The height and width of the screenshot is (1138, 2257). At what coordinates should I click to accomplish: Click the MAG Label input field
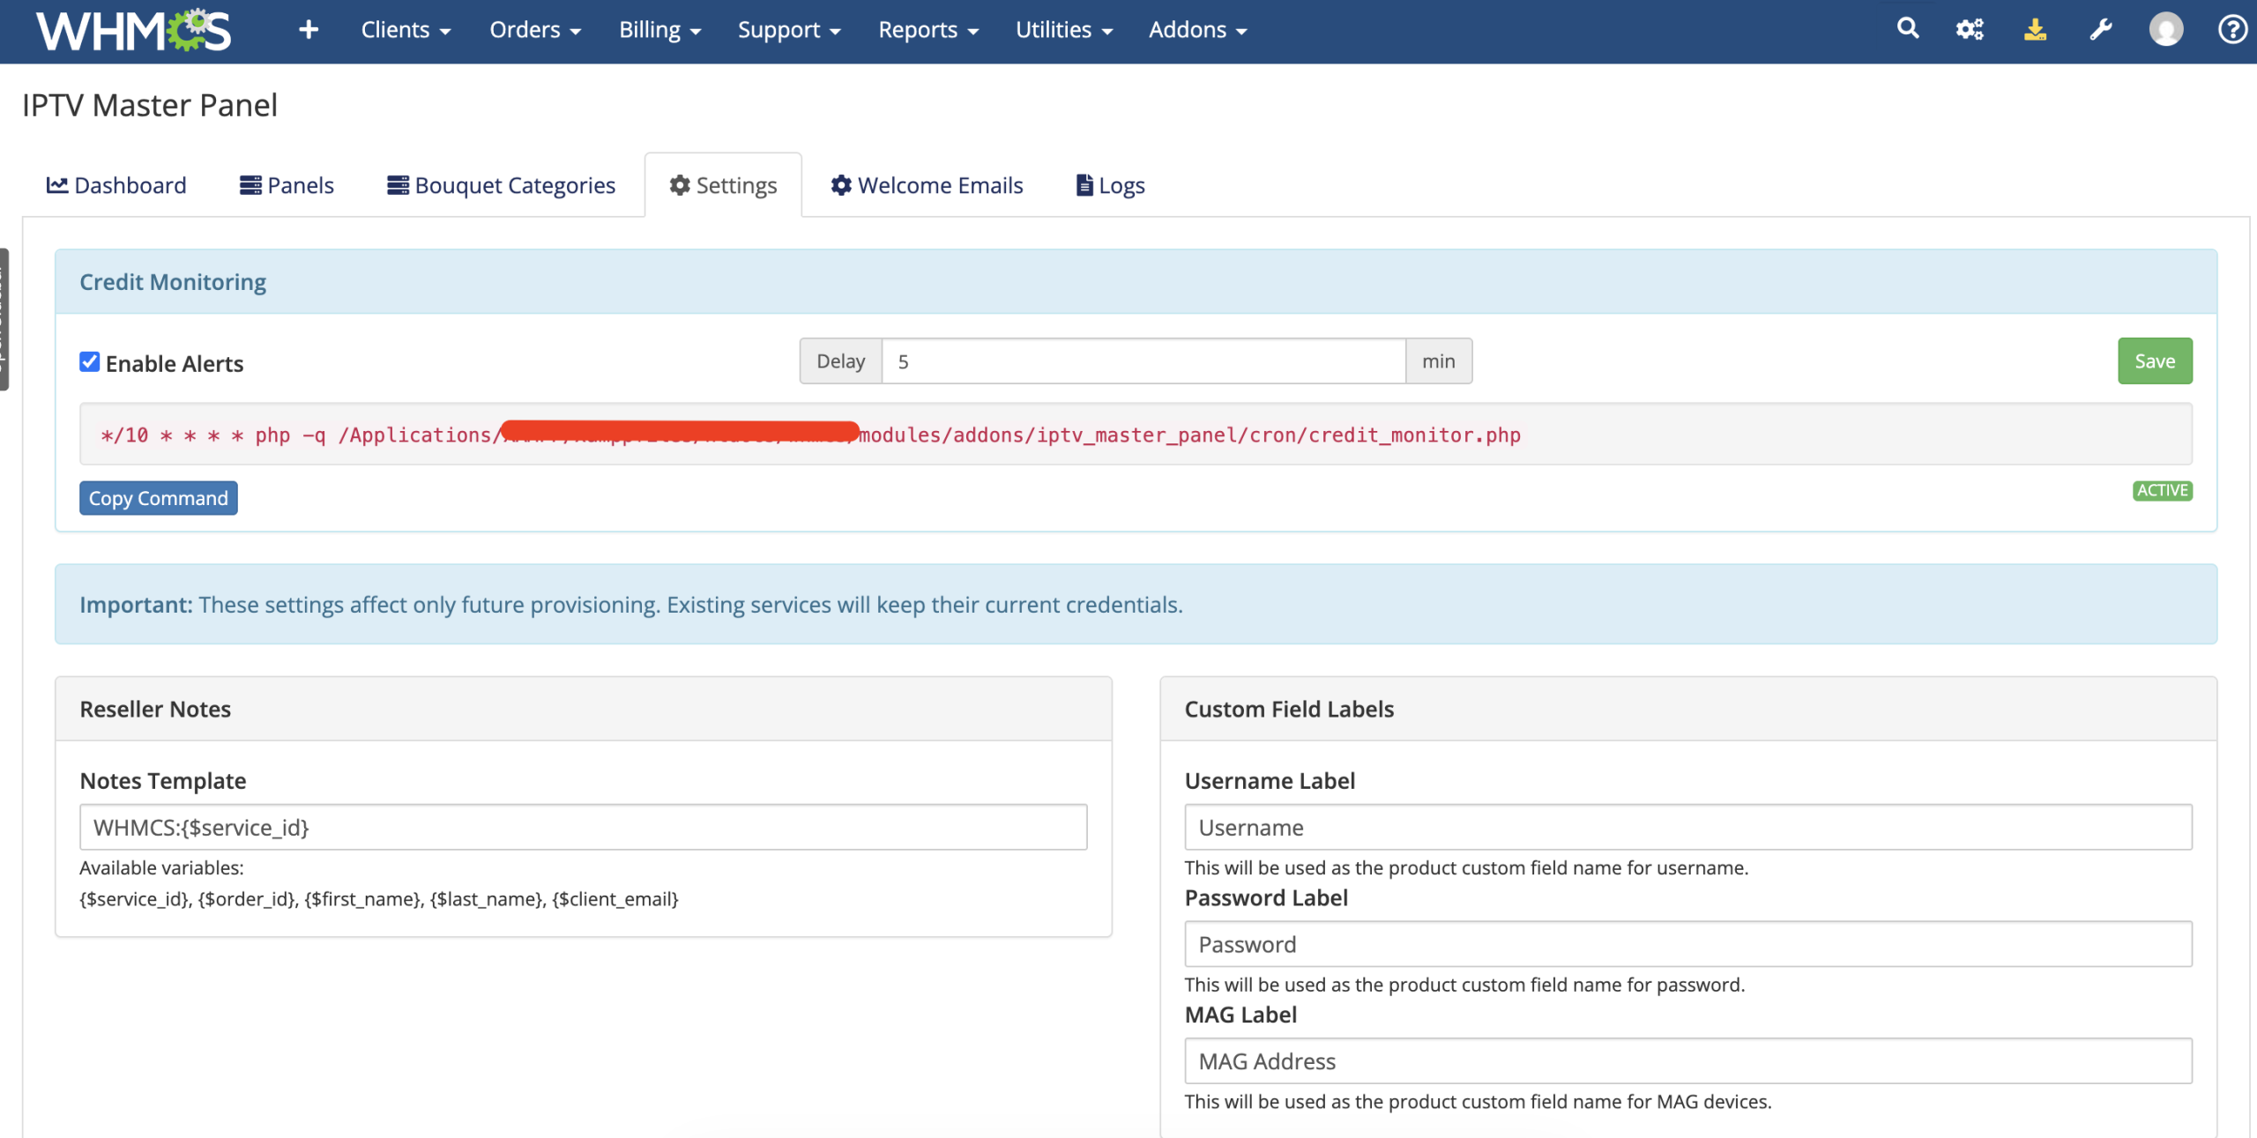point(1687,1061)
